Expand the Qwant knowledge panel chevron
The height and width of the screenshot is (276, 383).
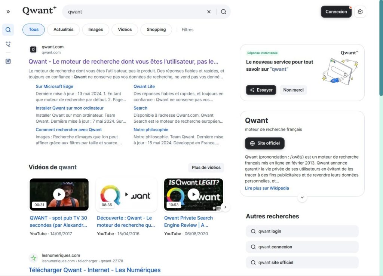pyautogui.click(x=302, y=197)
